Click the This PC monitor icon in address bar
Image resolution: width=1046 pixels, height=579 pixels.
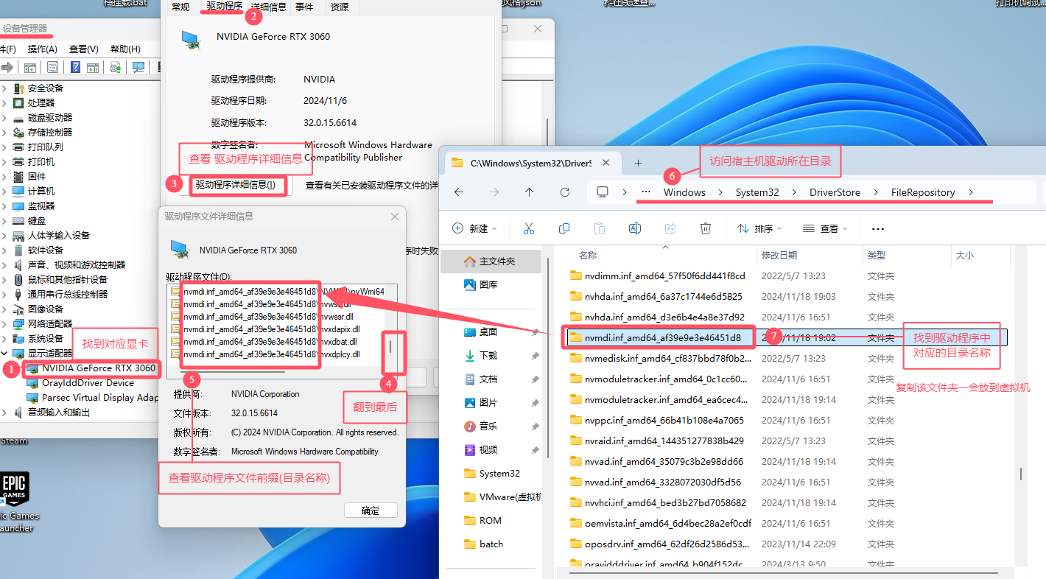603,192
